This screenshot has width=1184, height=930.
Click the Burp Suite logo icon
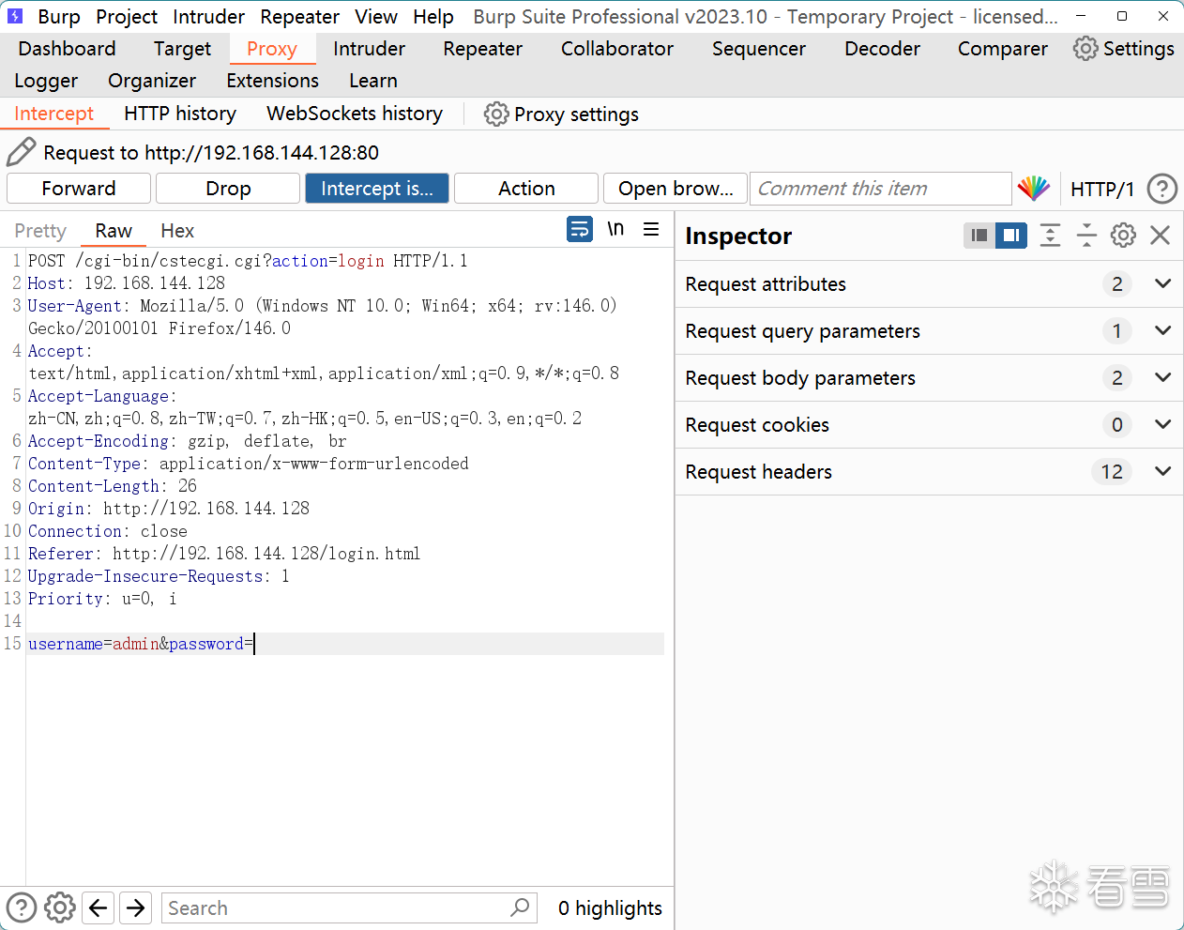(x=15, y=16)
